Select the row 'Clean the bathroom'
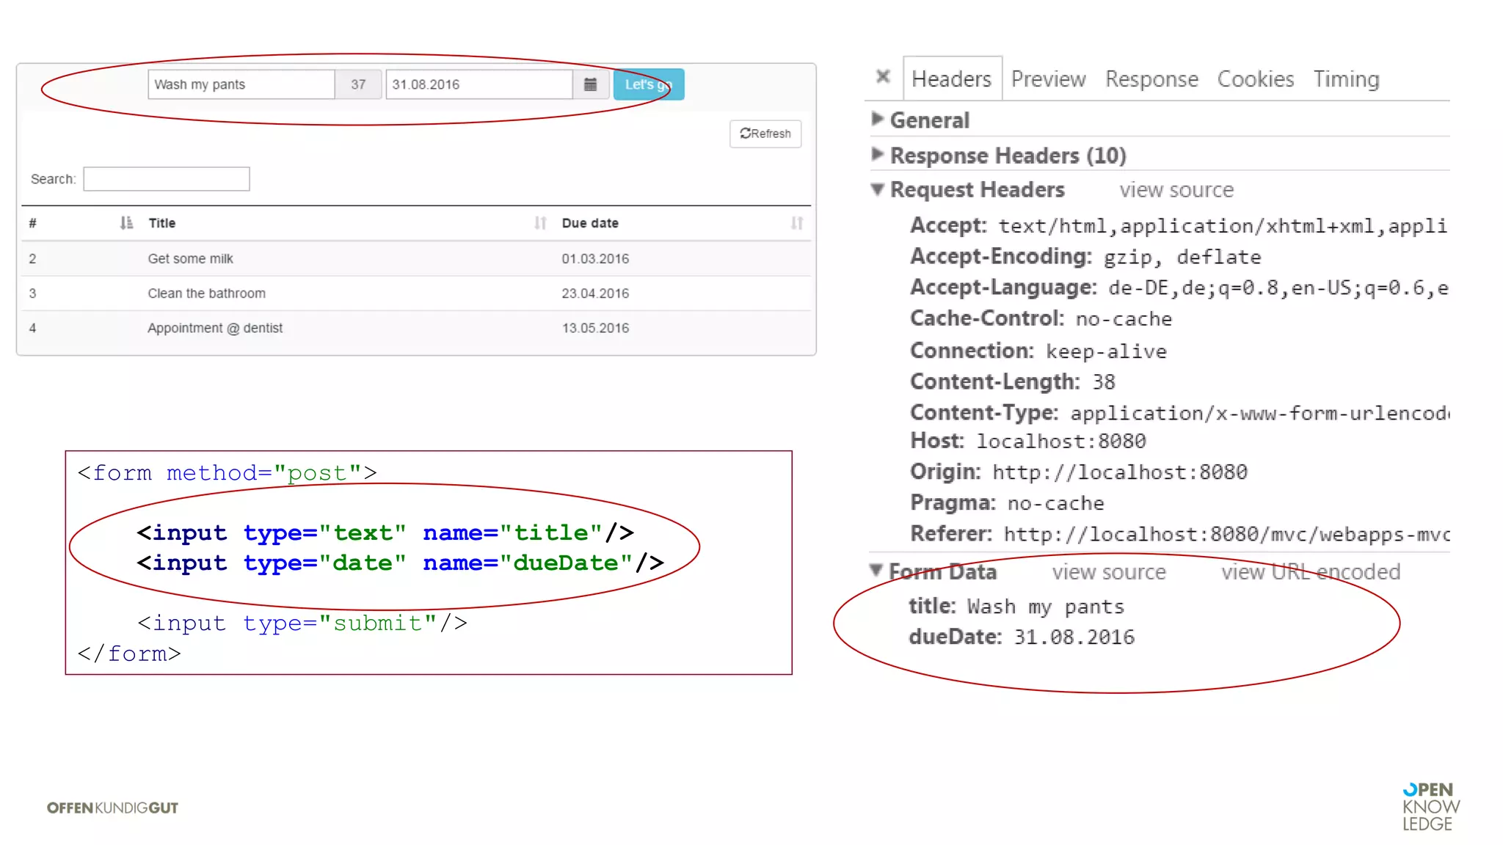This screenshot has height=845, width=1503. tap(416, 293)
